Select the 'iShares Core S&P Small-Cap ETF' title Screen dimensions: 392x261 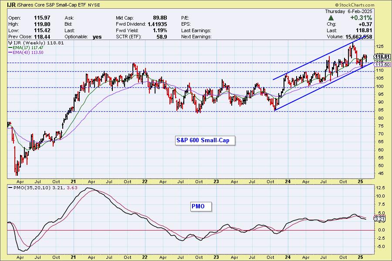[51, 5]
